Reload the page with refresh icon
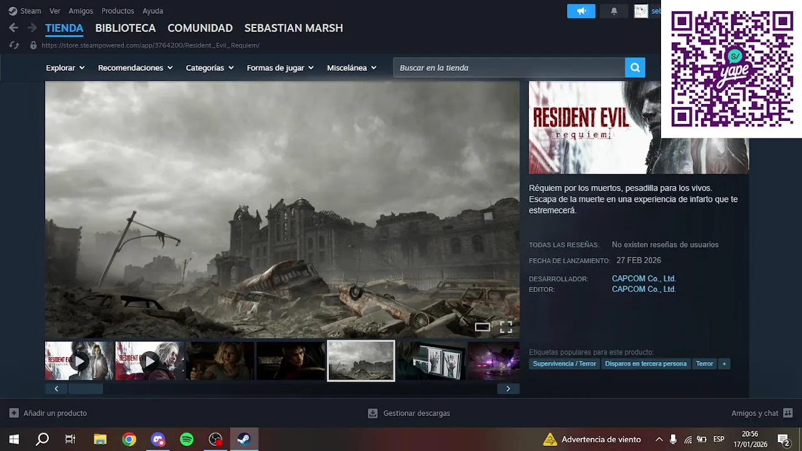Viewport: 802px width, 451px height. 14,45
